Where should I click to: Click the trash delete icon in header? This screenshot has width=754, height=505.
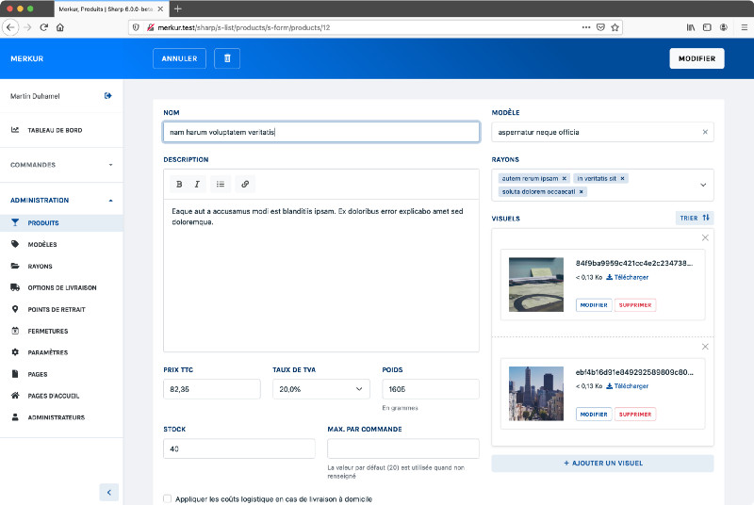[227, 58]
